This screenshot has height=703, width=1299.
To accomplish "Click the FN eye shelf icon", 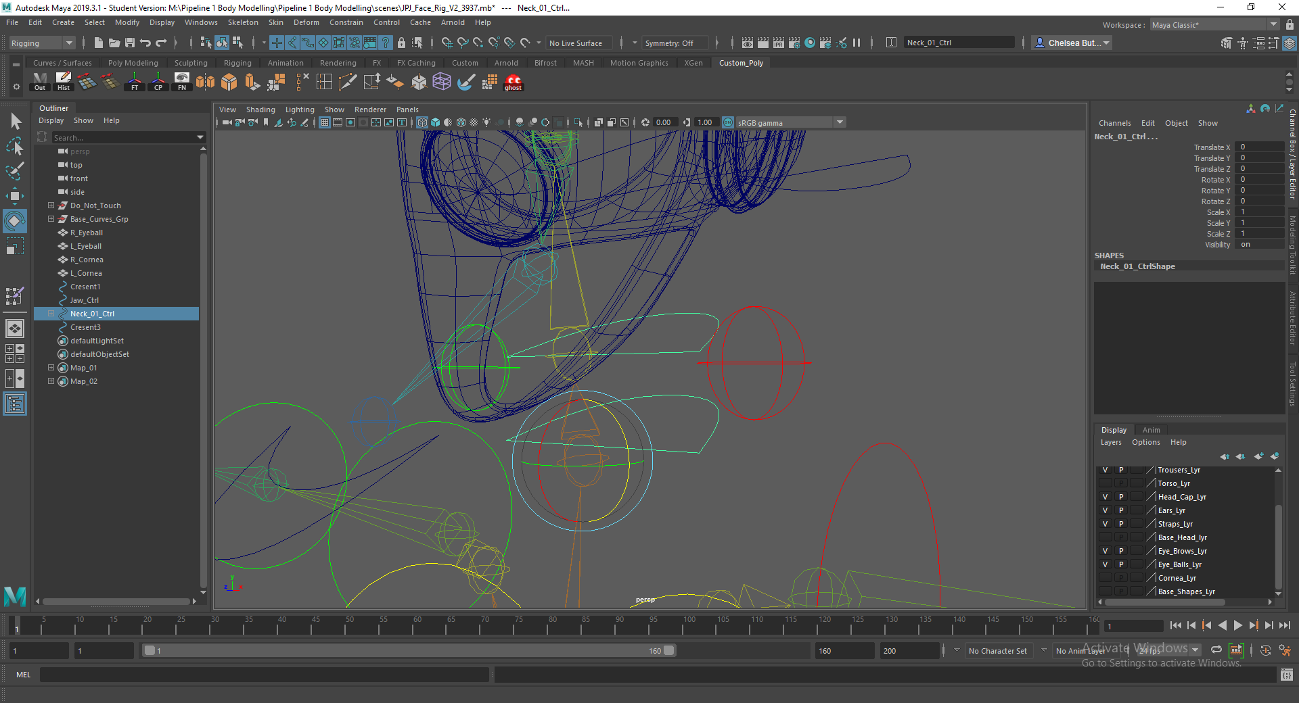I will click(x=181, y=82).
